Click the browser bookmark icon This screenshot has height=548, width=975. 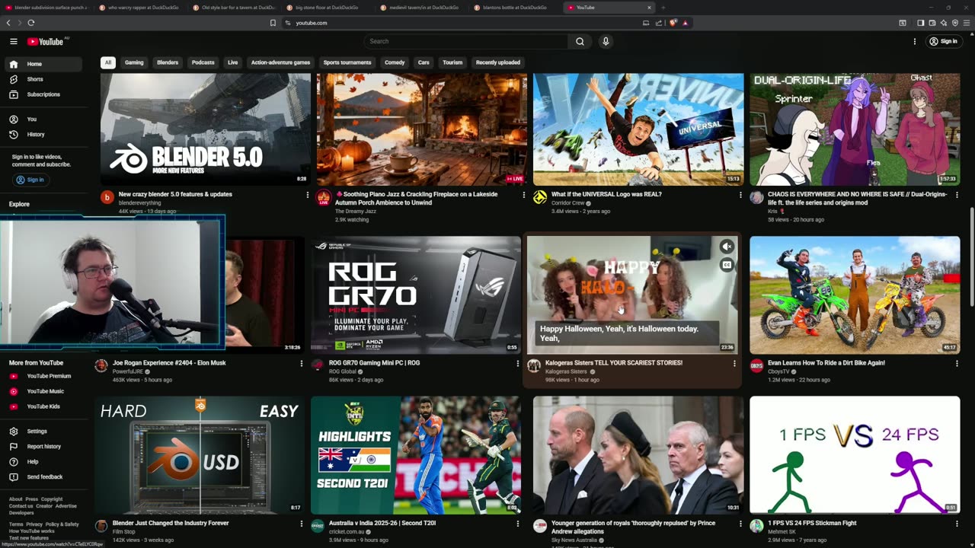coord(273,23)
